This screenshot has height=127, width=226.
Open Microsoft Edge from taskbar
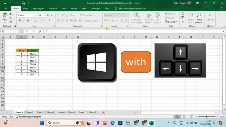point(113,123)
